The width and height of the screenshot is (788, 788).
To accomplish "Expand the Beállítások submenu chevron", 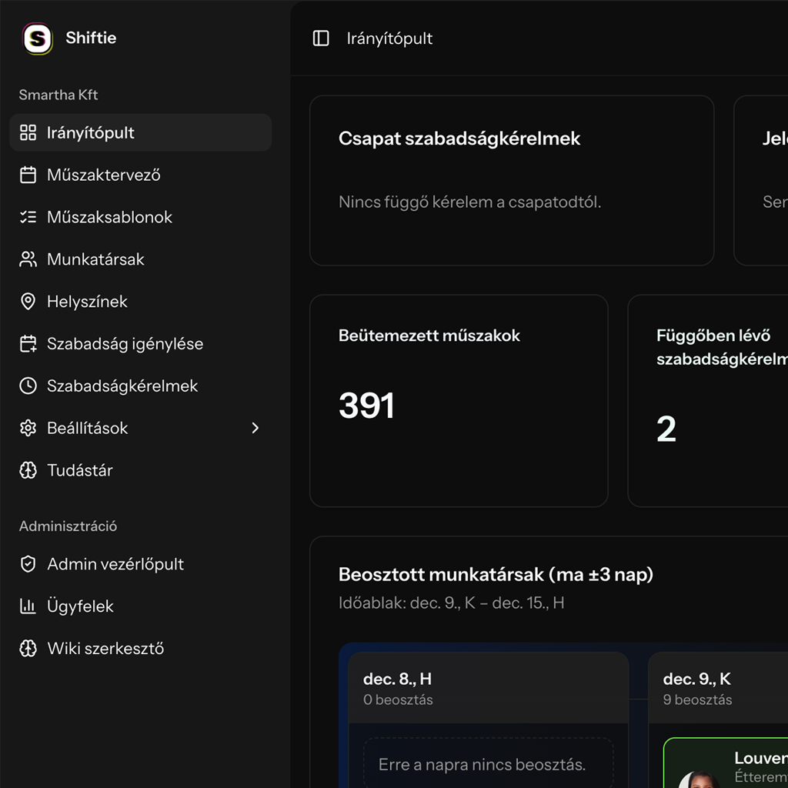I will 255,428.
